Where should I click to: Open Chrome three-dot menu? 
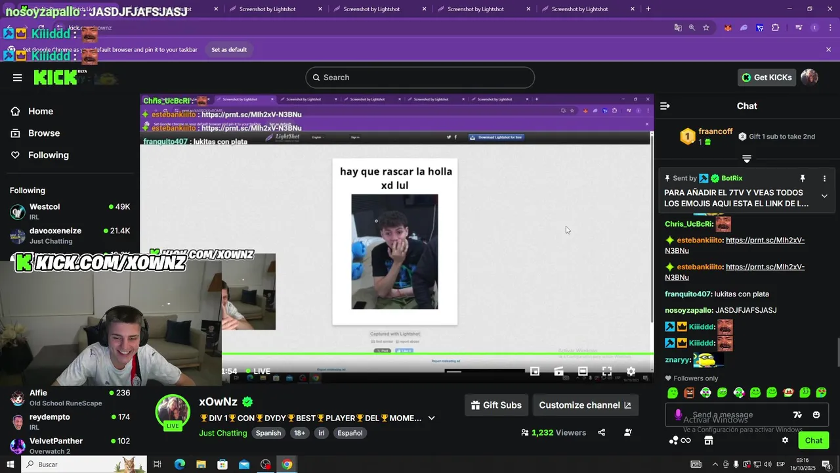(x=829, y=28)
